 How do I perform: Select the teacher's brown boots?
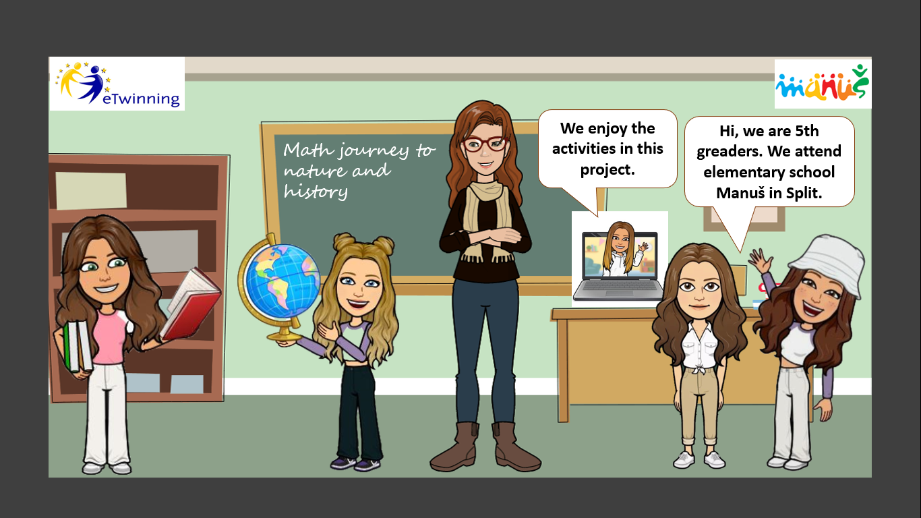tap(485, 447)
